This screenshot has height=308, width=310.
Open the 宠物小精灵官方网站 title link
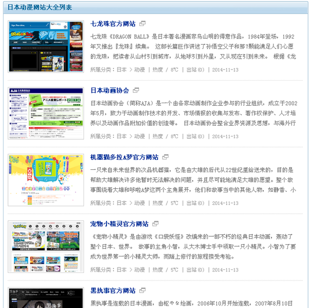[119, 224]
